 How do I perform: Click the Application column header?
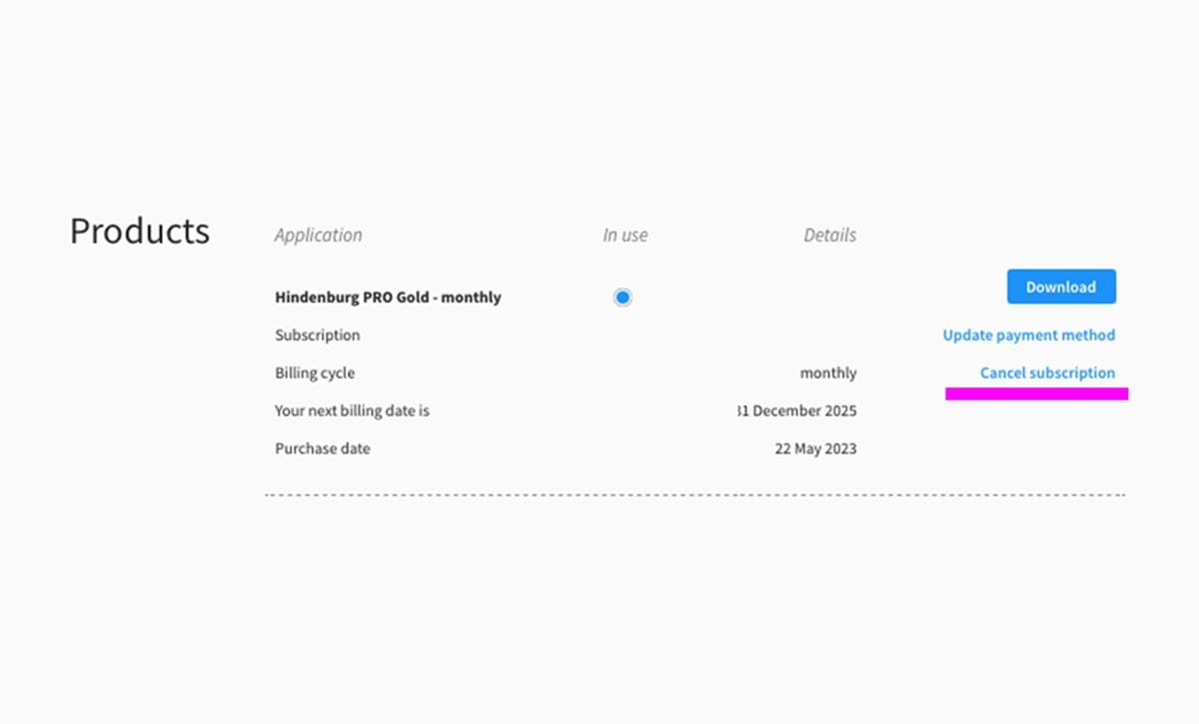318,236
